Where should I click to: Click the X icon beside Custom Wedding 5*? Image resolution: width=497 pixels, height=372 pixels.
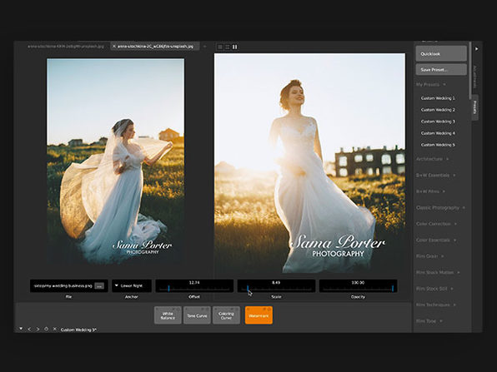(54, 330)
